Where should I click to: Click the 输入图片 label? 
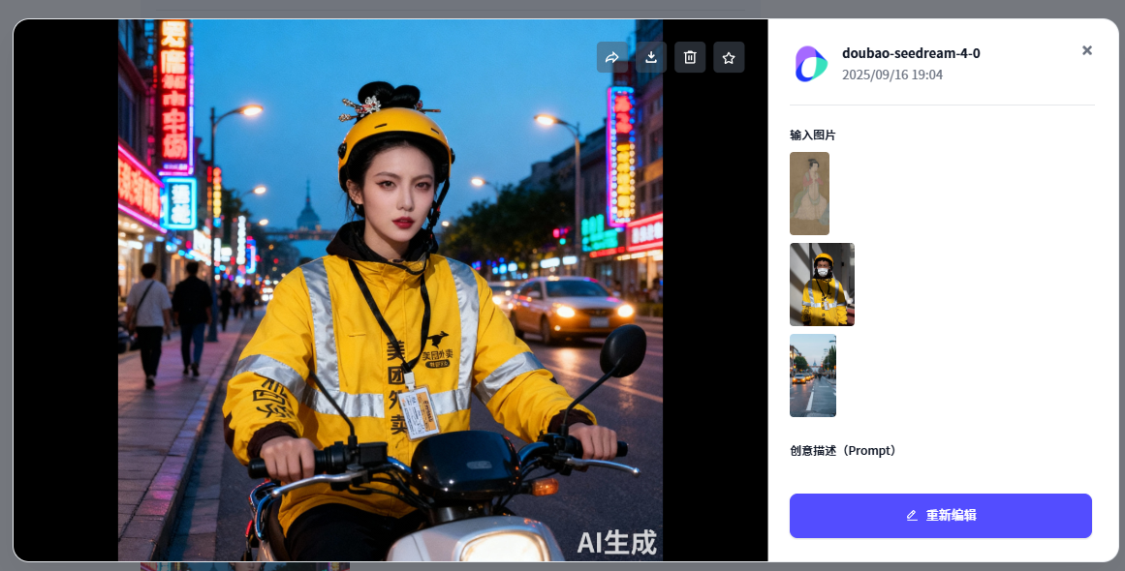(812, 135)
